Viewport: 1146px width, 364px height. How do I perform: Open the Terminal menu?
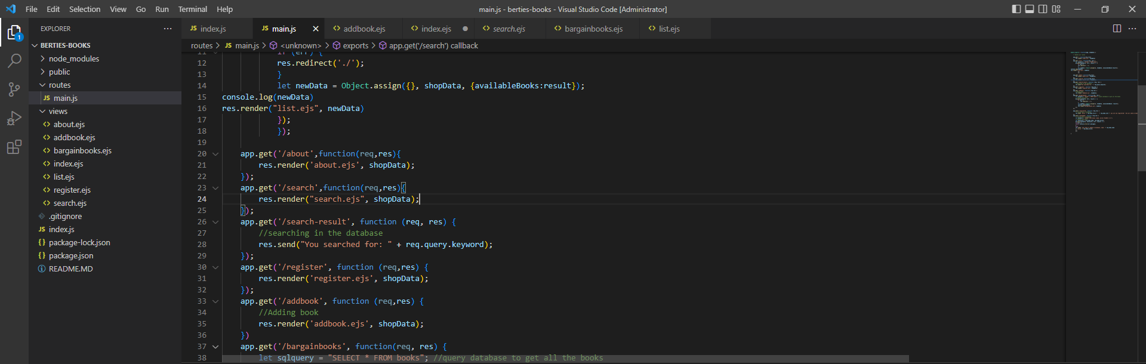[192, 9]
